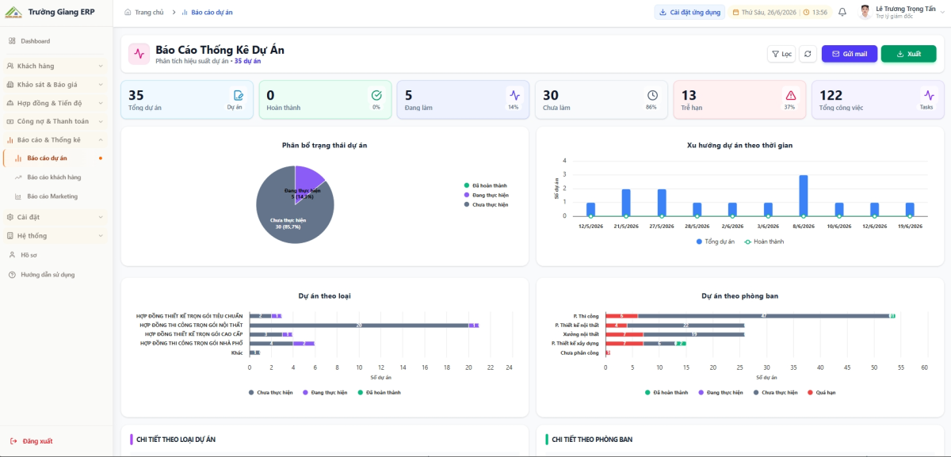Screen dimensions: 951x457
Task: Toggle Đã hoàn thành legend in pie chart
Action: click(x=486, y=185)
